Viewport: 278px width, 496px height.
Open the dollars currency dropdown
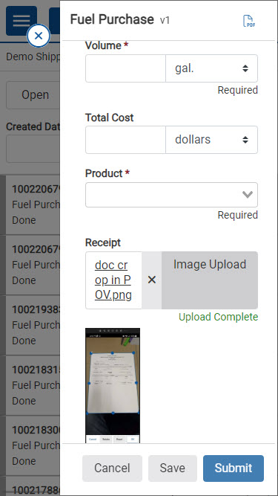(211, 140)
